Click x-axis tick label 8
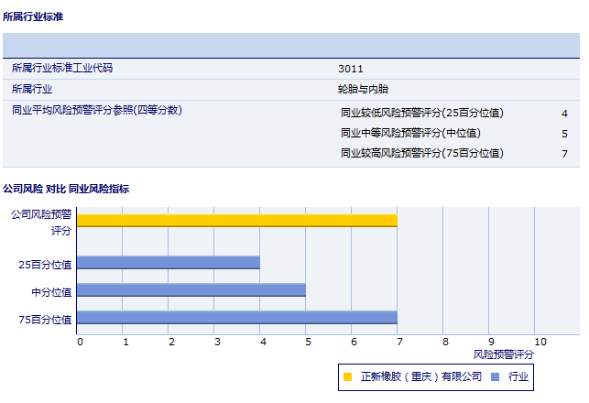 [445, 342]
